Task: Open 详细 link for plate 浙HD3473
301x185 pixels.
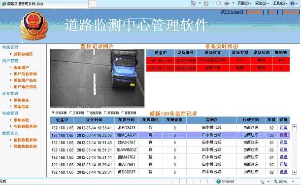Action: [x=283, y=127]
